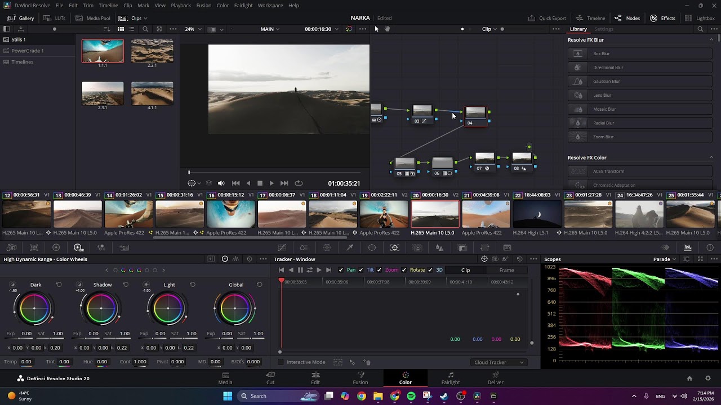Image resolution: width=721 pixels, height=405 pixels.
Task: Select the hand pan tool in node editor
Action: coord(388,29)
